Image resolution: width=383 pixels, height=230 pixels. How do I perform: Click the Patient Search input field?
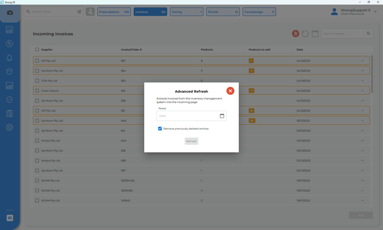coord(53,12)
